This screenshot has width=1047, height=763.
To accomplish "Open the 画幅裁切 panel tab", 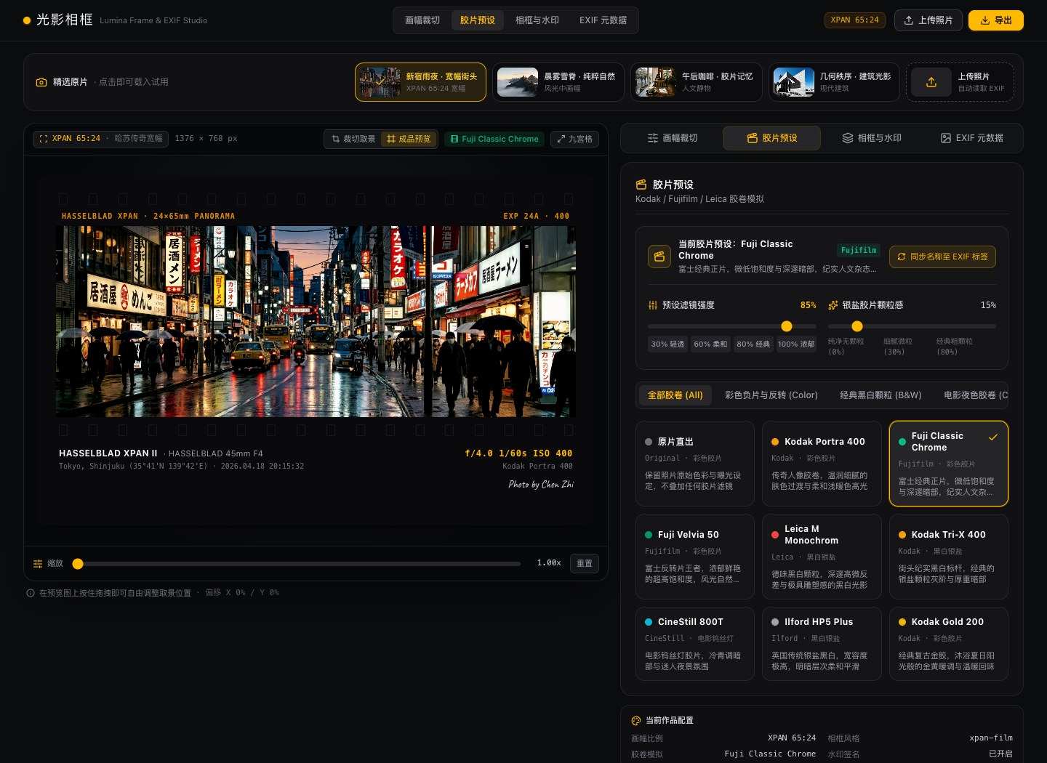I will click(673, 138).
